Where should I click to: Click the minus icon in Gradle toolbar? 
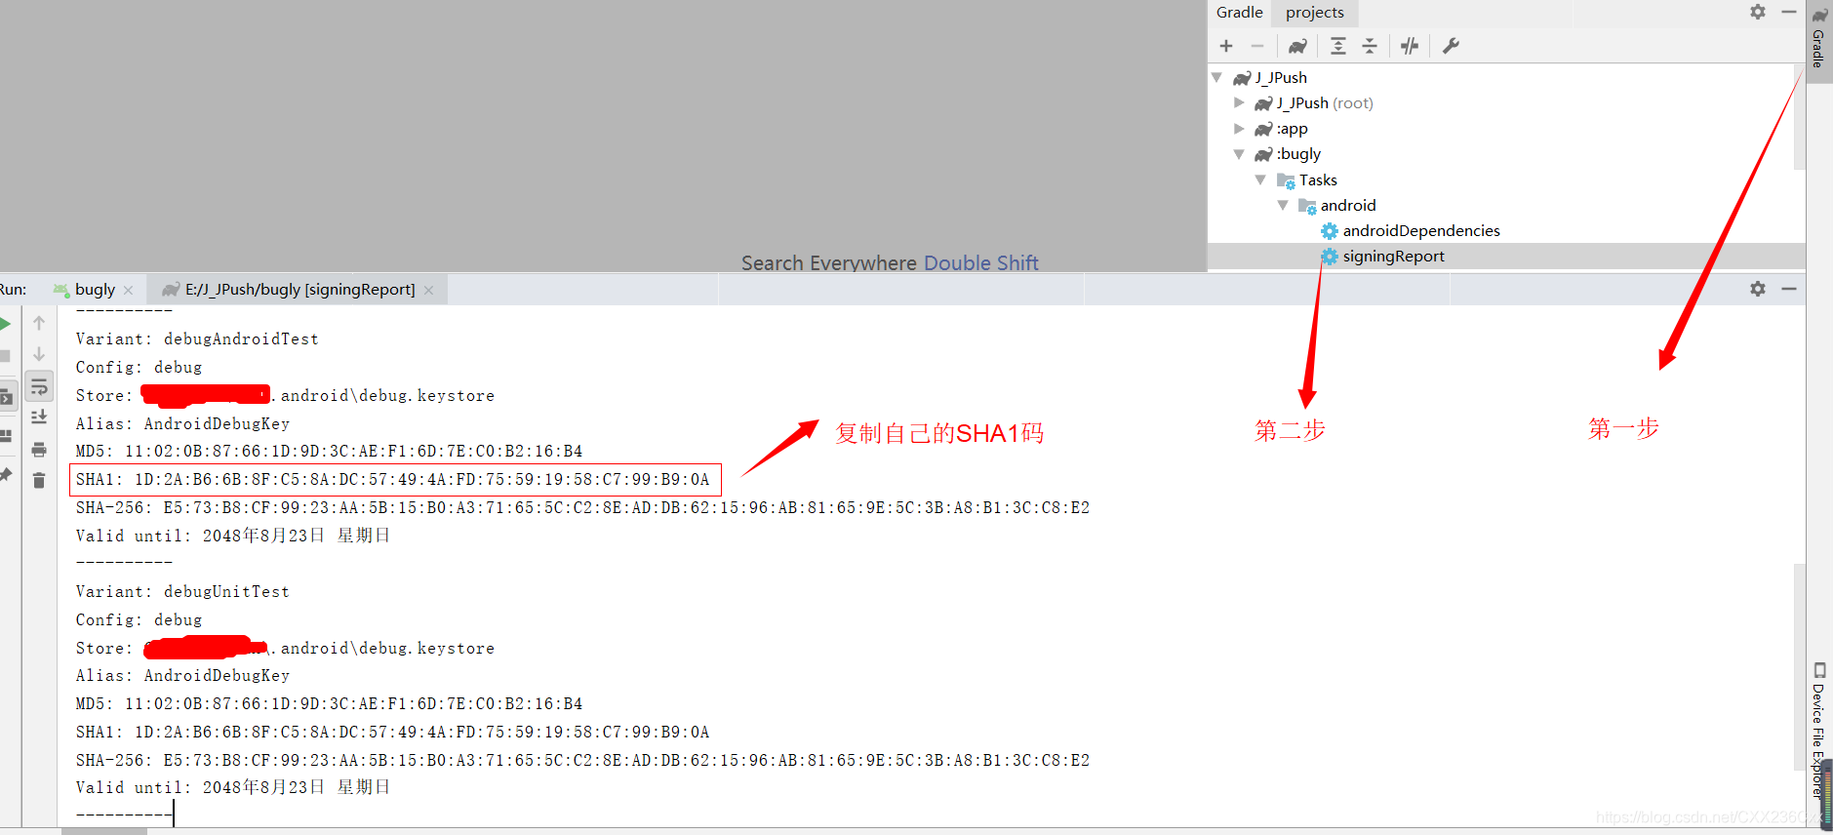pyautogui.click(x=1257, y=46)
